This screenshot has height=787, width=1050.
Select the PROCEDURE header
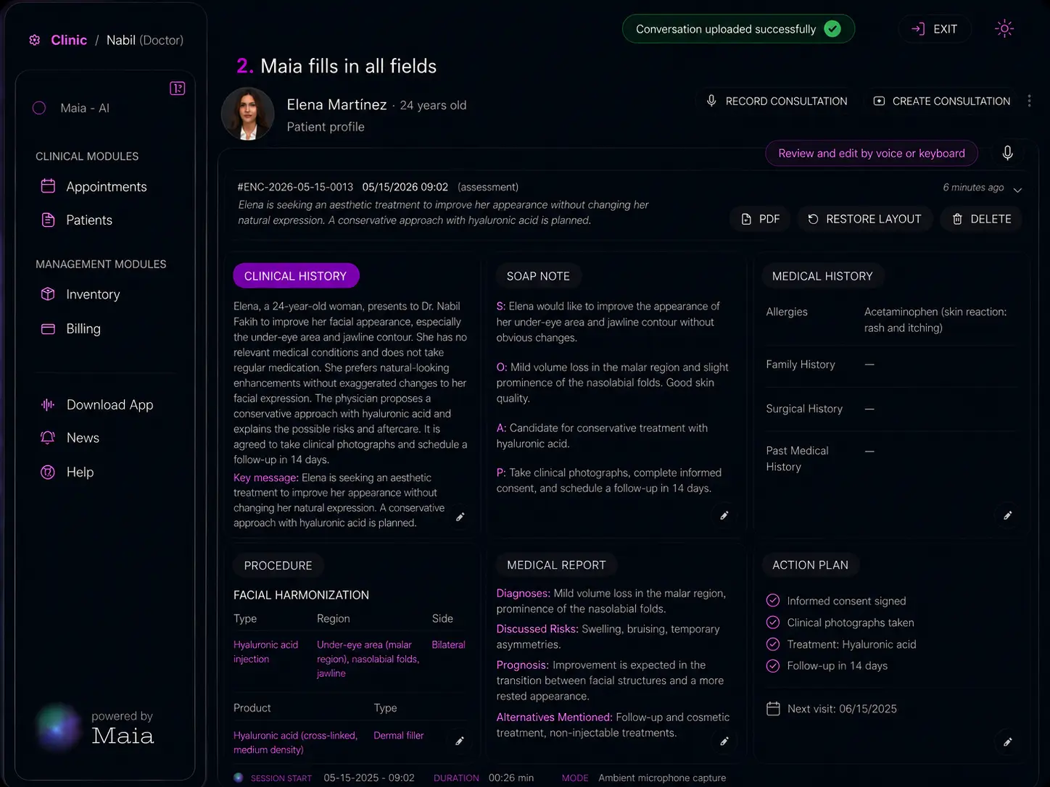[x=278, y=565]
